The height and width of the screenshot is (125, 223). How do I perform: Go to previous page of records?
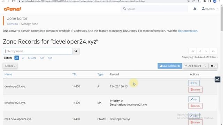(x=200, y=51)
